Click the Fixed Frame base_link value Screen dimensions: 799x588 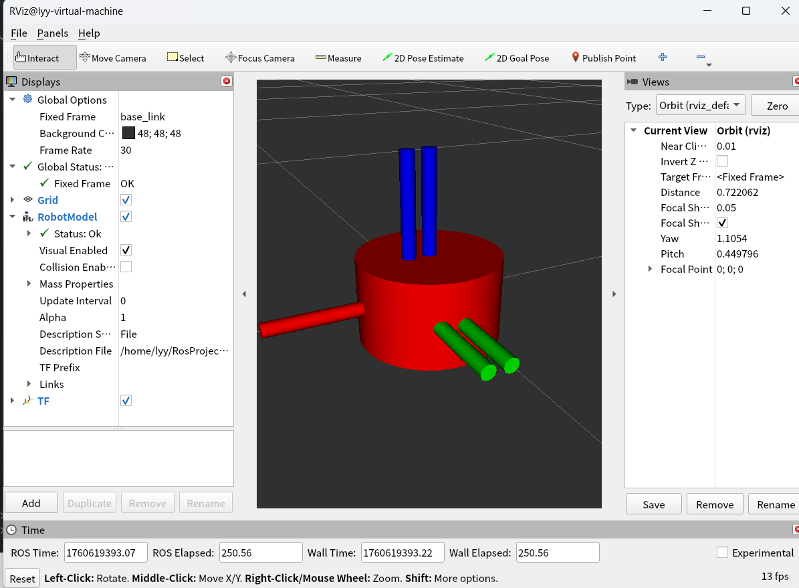pos(142,117)
